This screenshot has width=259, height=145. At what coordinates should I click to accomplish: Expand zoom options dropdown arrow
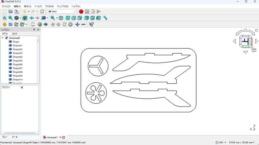(57, 18)
